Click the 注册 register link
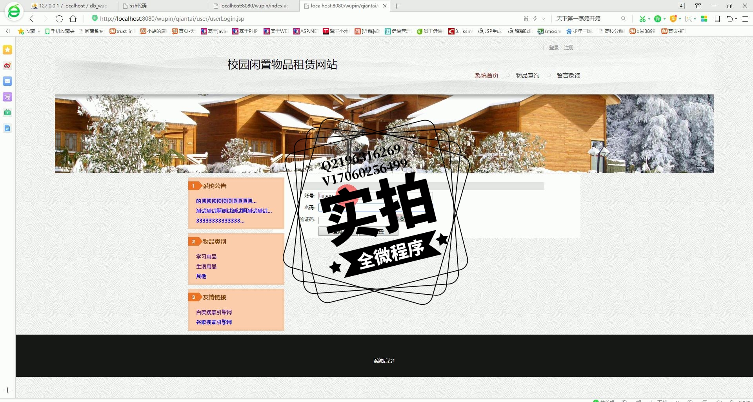The image size is (753, 402). click(569, 48)
